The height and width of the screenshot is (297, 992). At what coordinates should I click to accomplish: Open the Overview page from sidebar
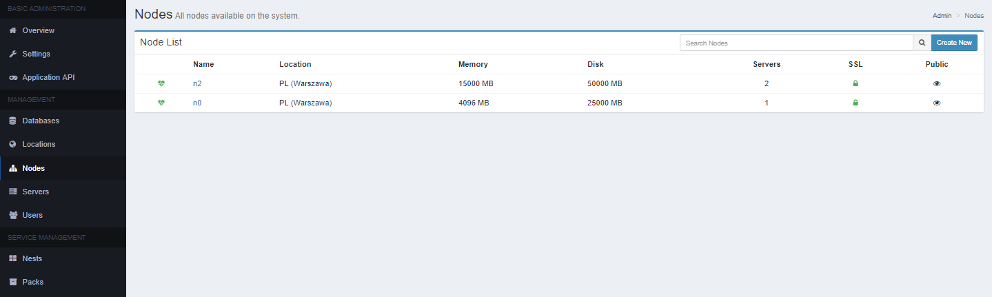(38, 30)
